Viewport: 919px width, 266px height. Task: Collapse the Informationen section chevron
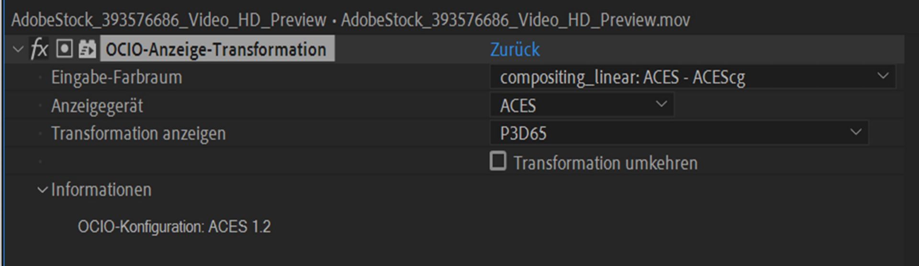43,190
